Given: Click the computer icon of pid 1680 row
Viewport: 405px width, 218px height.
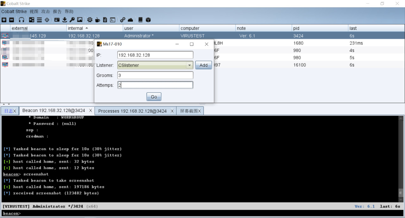Looking at the screenshot, I should [5, 43].
